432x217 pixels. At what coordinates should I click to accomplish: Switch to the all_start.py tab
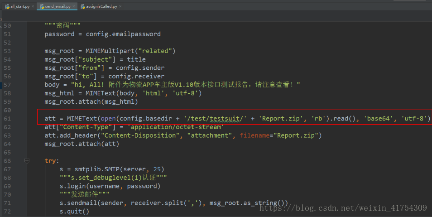[x=20, y=6]
